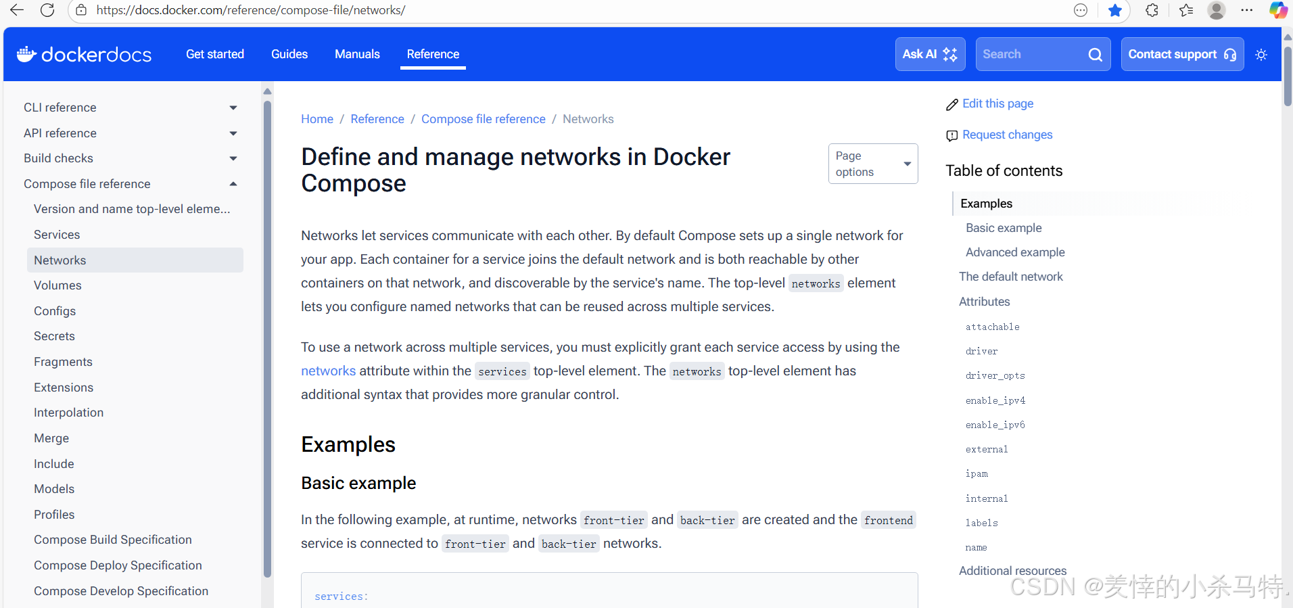Expand the API reference section
This screenshot has width=1293, height=608.
[233, 133]
